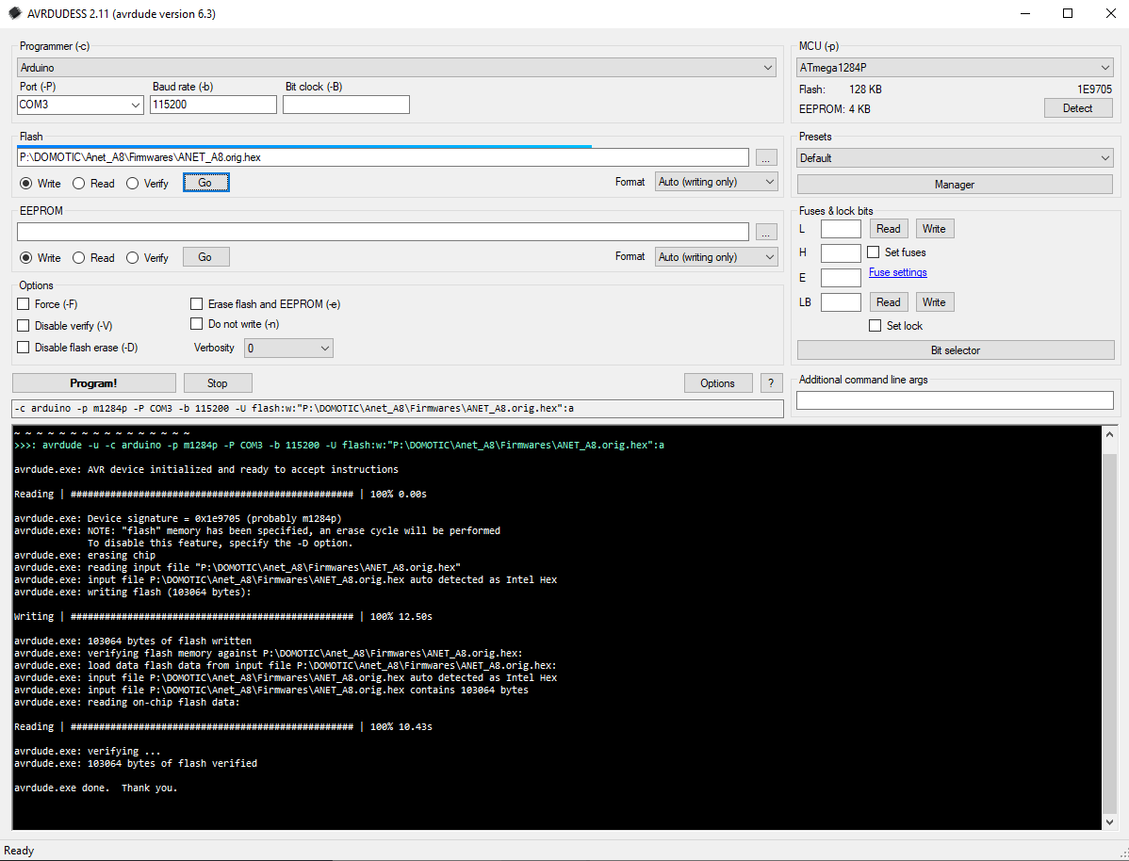Click the EEPROM file browse button
Screen dimensions: 1129x861
[766, 232]
